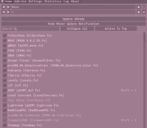Uncheck ADOF effect checkbox

[x=5, y=90]
